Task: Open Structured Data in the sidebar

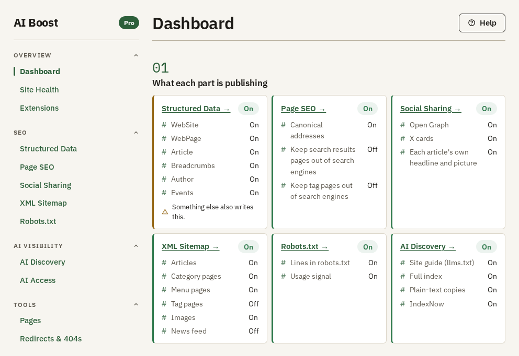Action: tap(48, 149)
